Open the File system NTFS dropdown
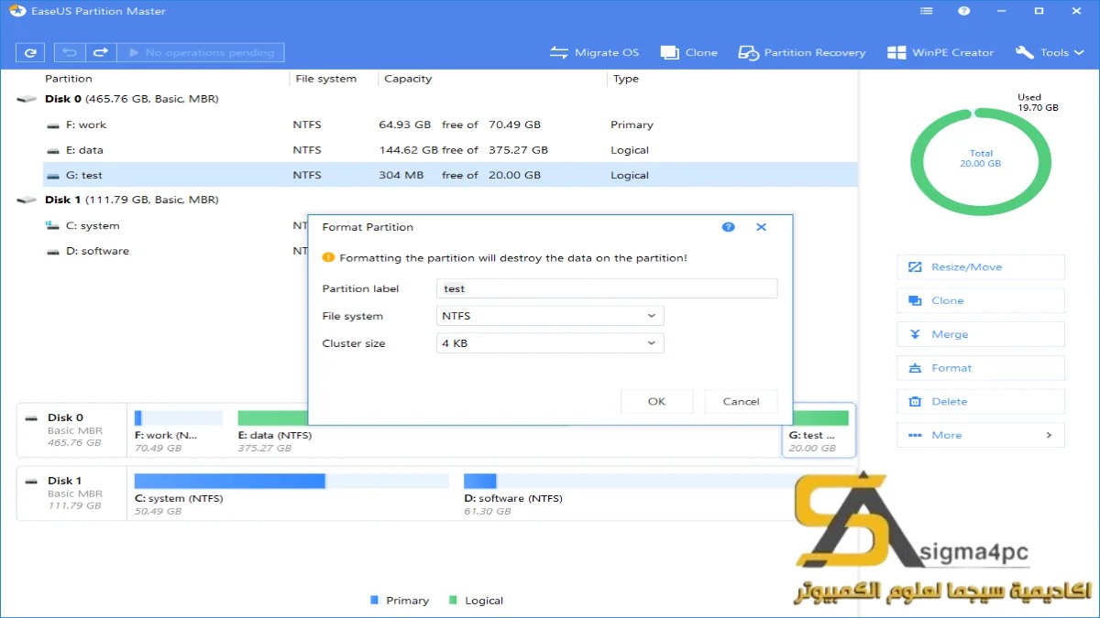 (550, 316)
